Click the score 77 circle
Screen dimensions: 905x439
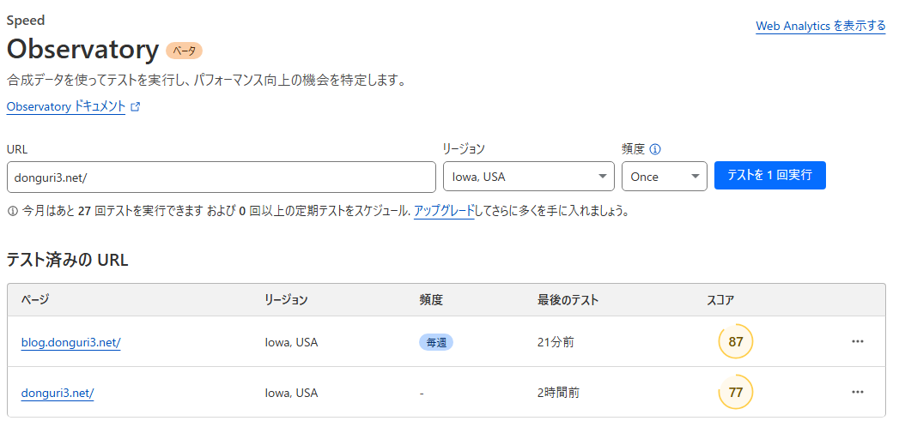click(736, 393)
